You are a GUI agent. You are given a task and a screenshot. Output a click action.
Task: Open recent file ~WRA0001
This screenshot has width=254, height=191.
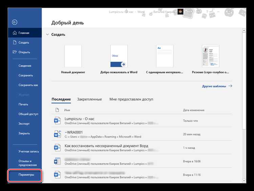pyautogui.click(x=142, y=134)
